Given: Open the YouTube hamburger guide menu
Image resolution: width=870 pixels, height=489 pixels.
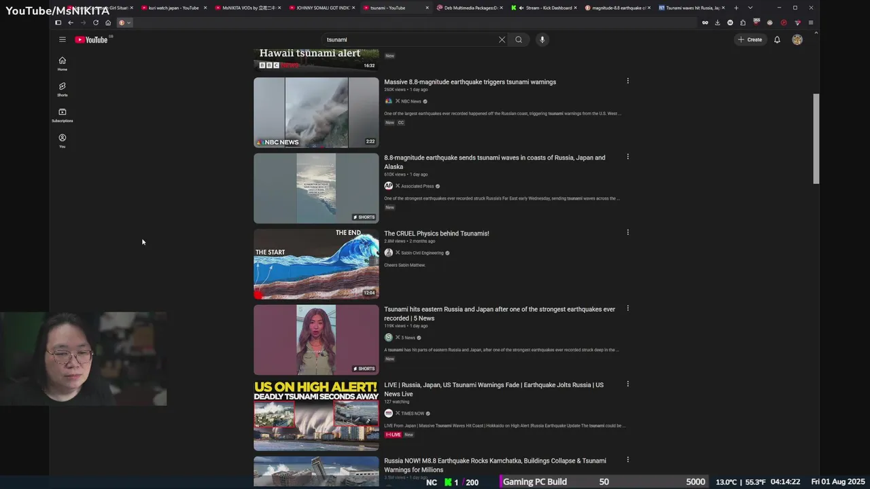Looking at the screenshot, I should (x=62, y=39).
